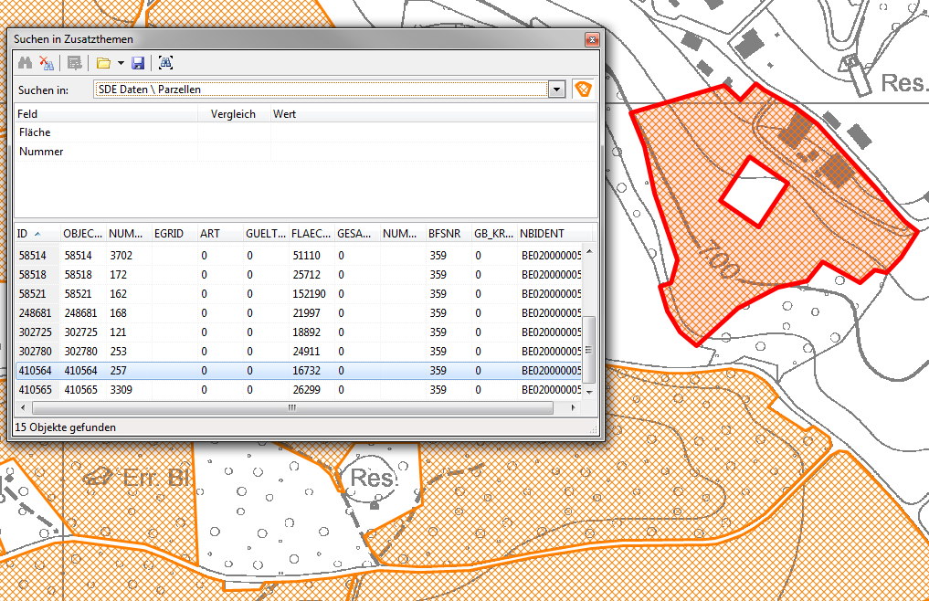Click the Vergleich cell for Nummer
The height and width of the screenshot is (601, 929).
[234, 152]
